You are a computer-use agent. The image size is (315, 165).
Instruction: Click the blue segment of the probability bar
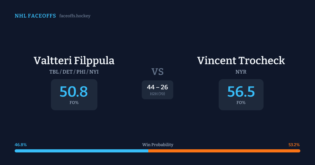click(81, 151)
